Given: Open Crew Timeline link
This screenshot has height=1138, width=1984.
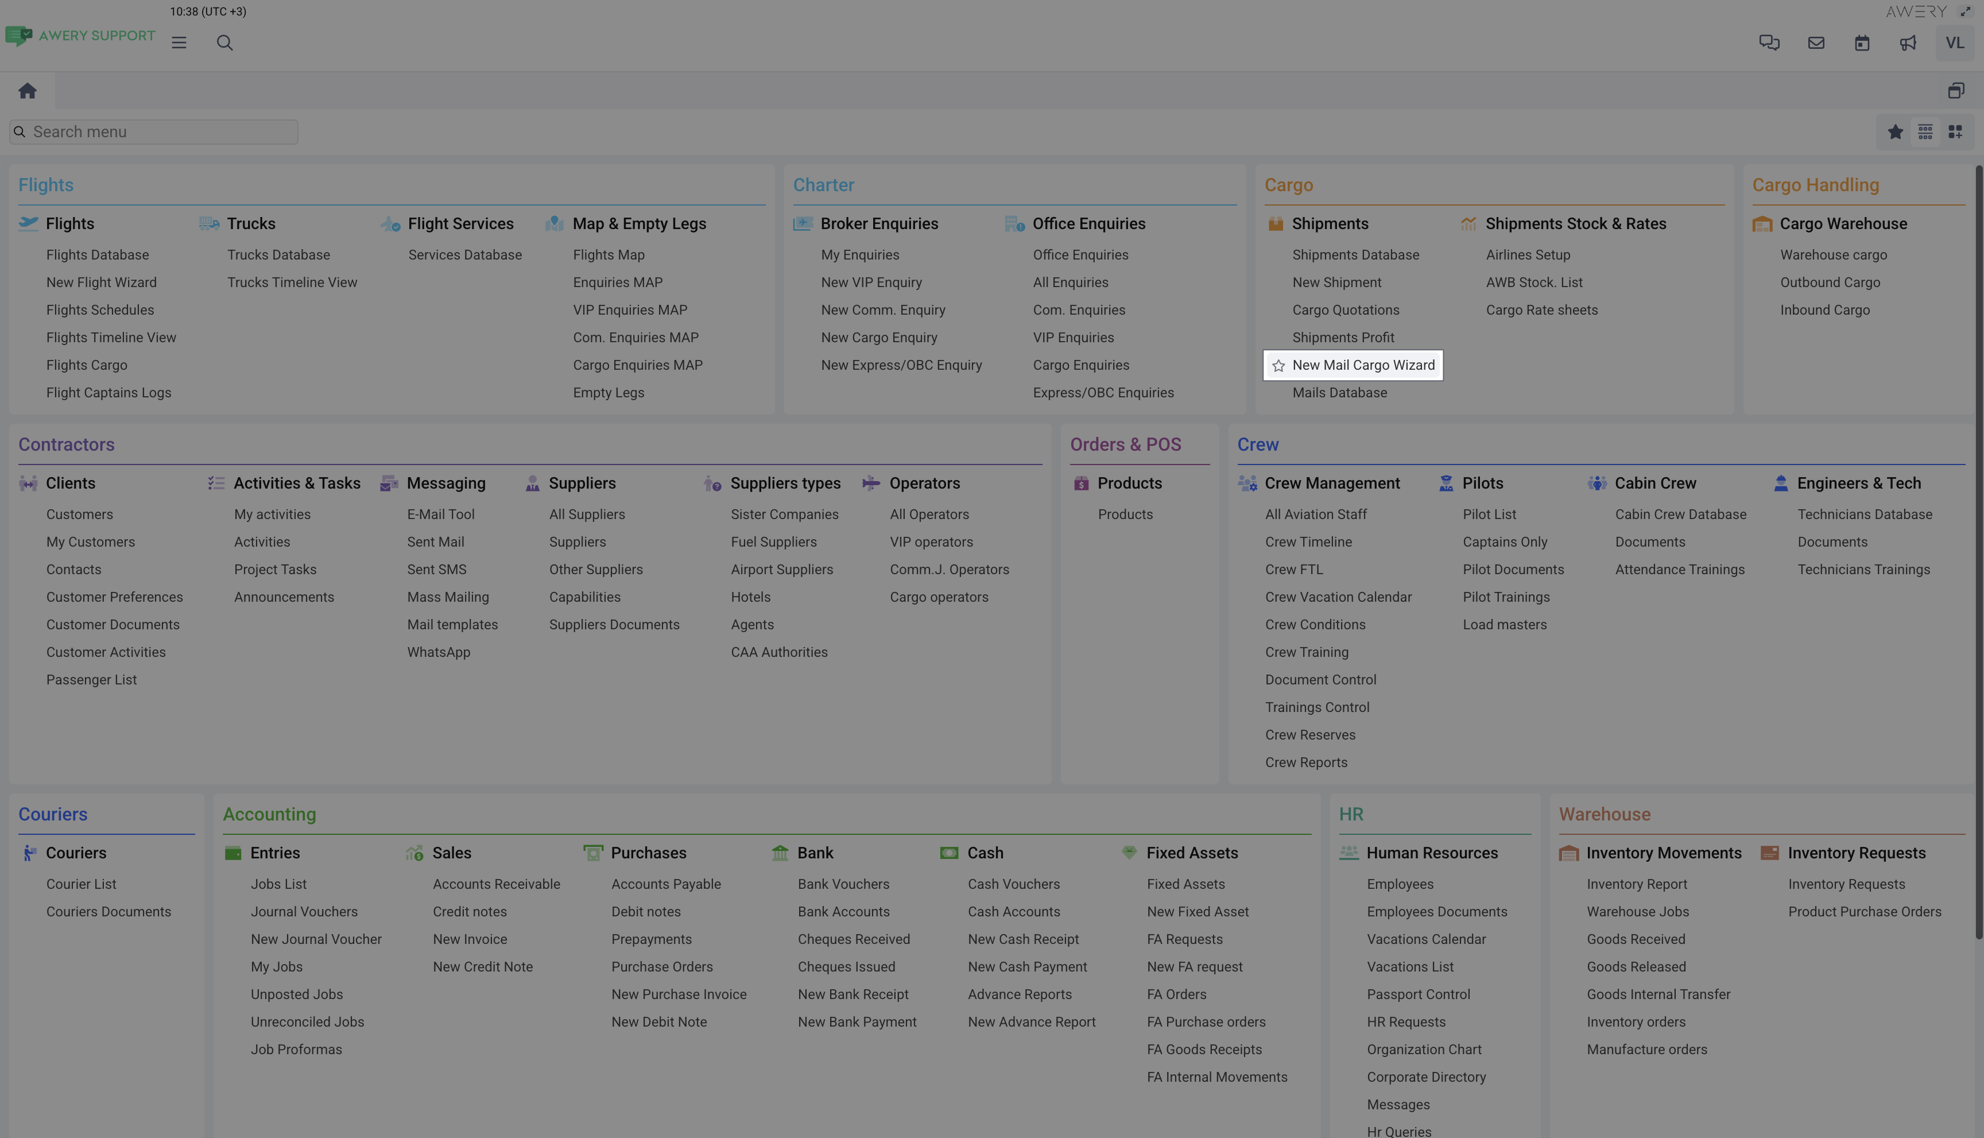Looking at the screenshot, I should click(x=1308, y=541).
